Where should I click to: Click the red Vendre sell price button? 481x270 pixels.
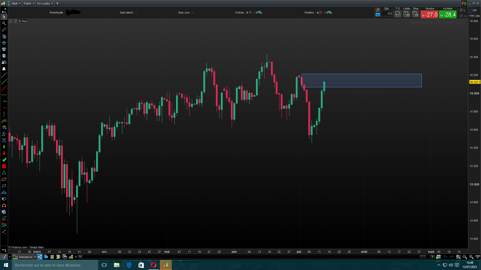click(429, 15)
